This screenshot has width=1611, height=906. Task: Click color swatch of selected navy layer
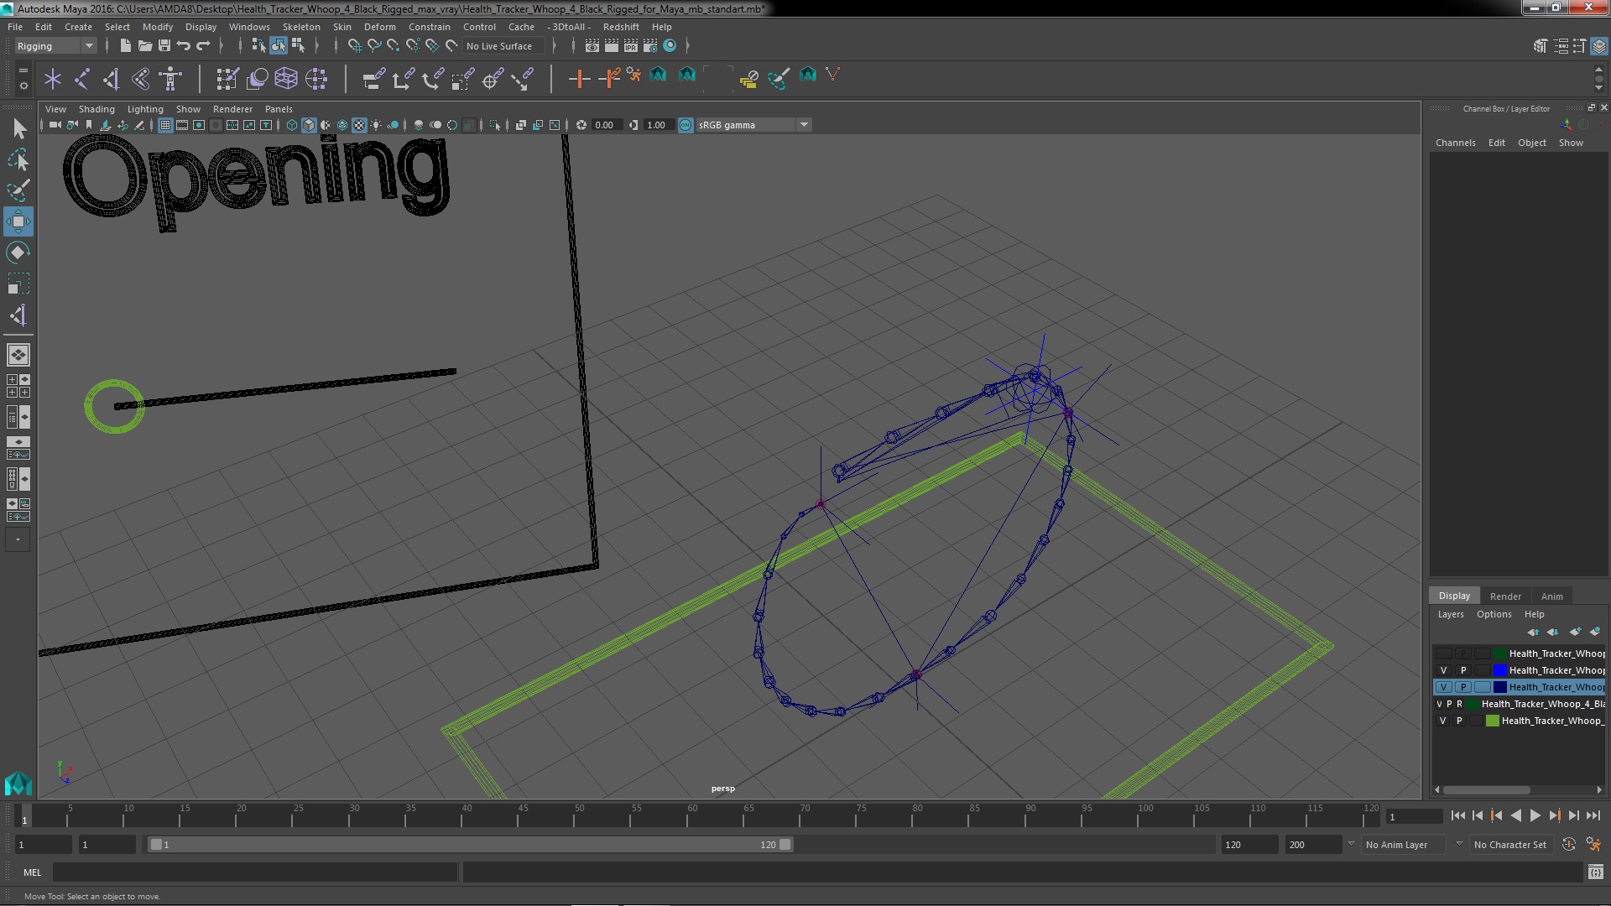(x=1500, y=687)
